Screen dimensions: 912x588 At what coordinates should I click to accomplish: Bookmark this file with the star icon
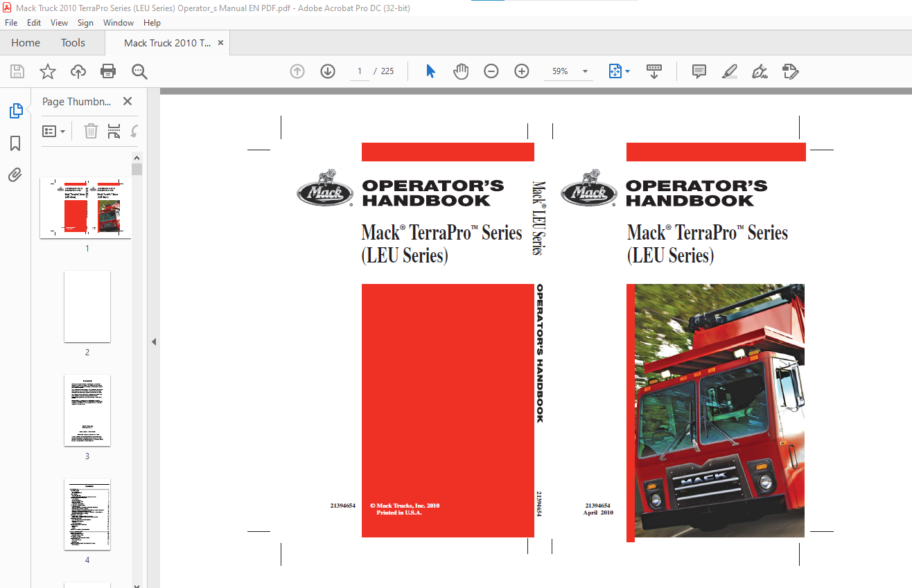point(47,71)
